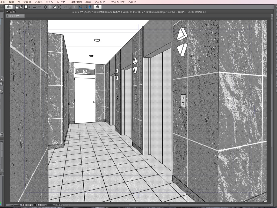Open help via question mark button
The width and height of the screenshot is (277, 208).
click(98, 7)
